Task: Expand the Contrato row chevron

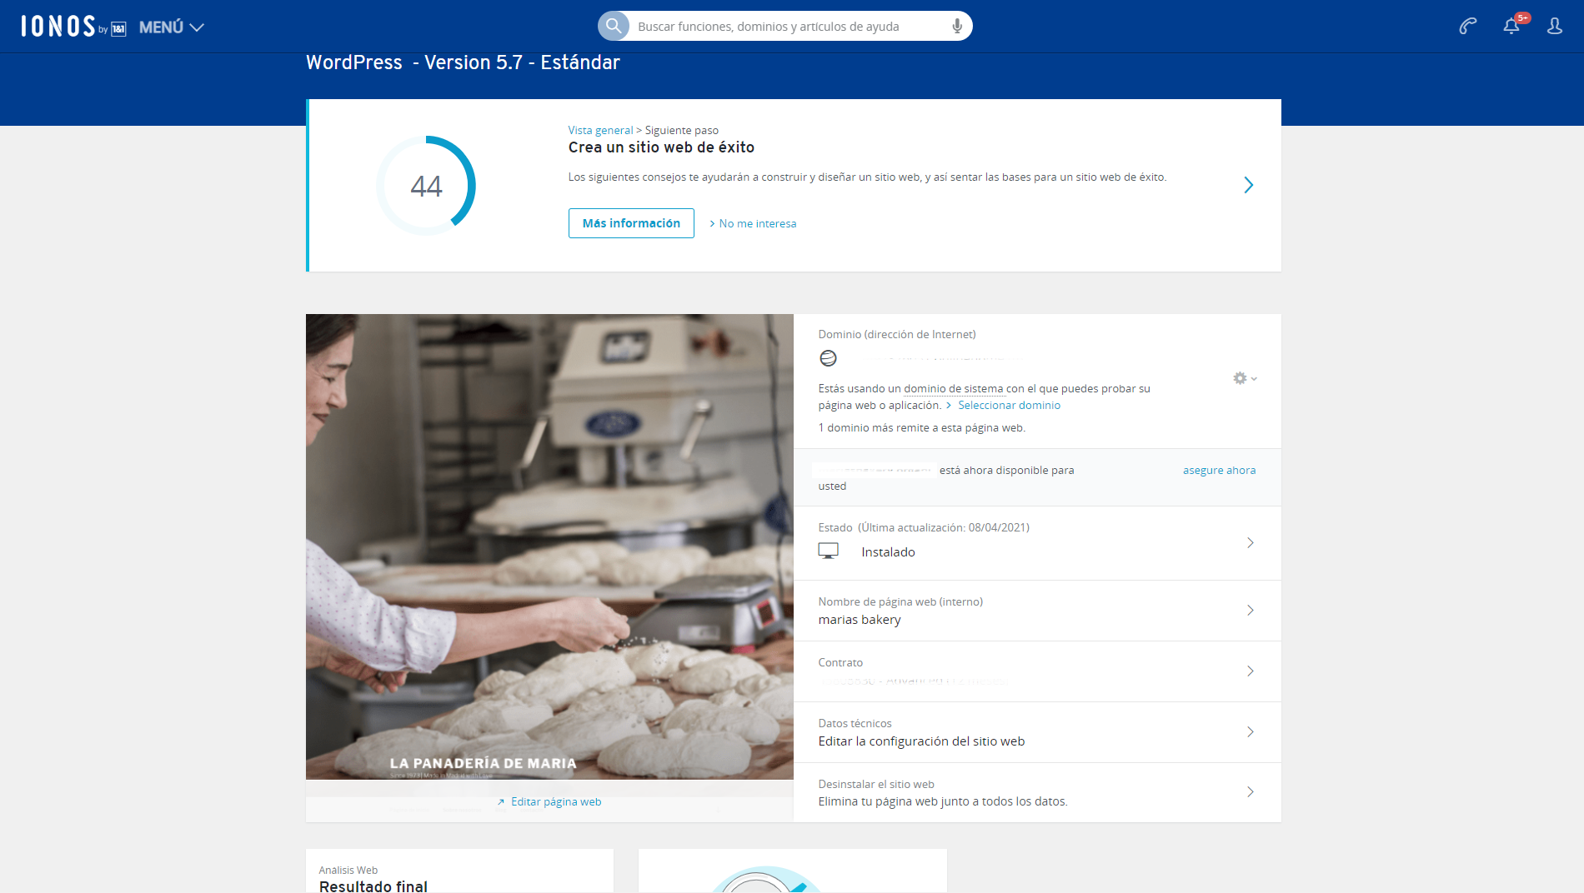Action: coord(1250,671)
